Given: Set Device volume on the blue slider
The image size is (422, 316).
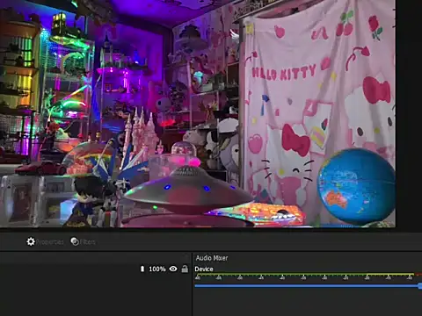Looking at the screenshot, I should point(309,285).
